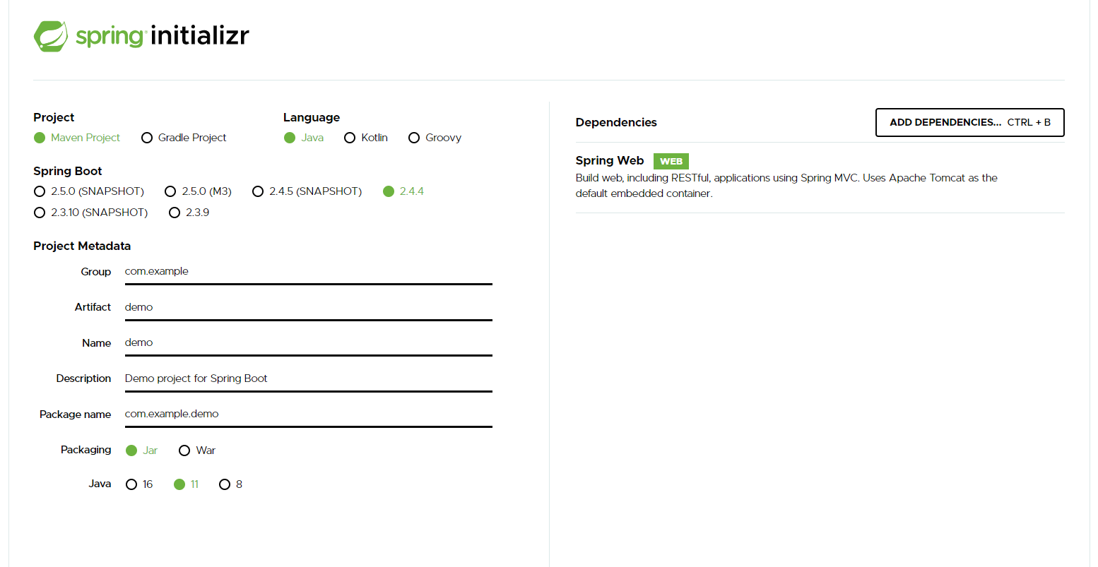
Task: Click the Project section heading
Action: pyautogui.click(x=54, y=117)
